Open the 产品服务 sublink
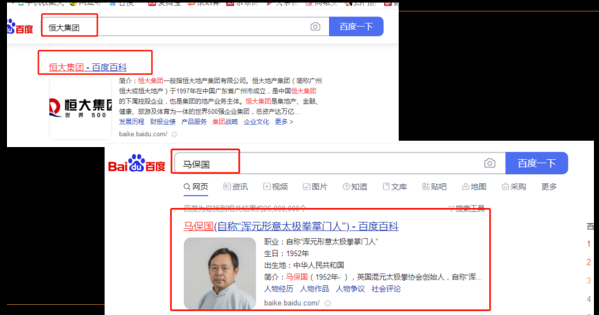Viewport: 599px width, 315px height. [x=194, y=122]
